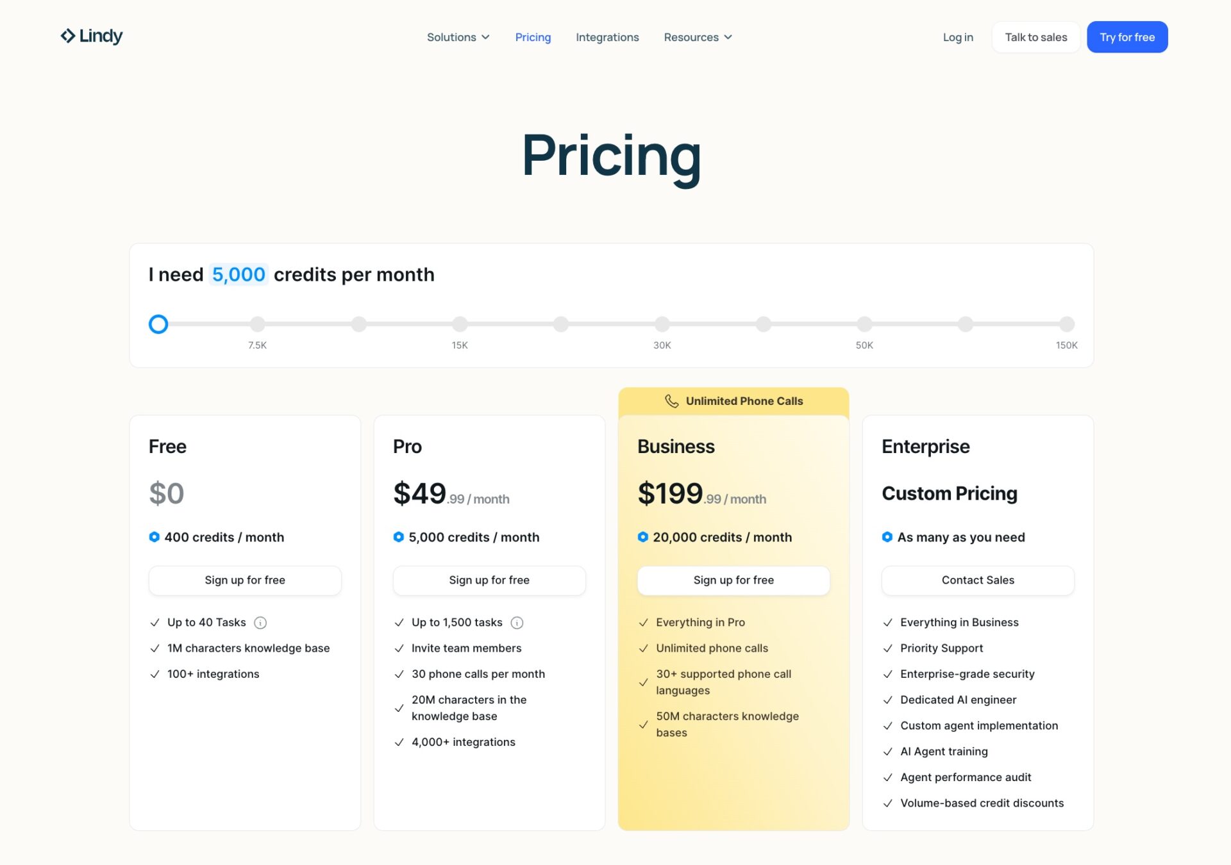Expand the Solutions dropdown menu
This screenshot has height=865, width=1231.
[x=458, y=37]
